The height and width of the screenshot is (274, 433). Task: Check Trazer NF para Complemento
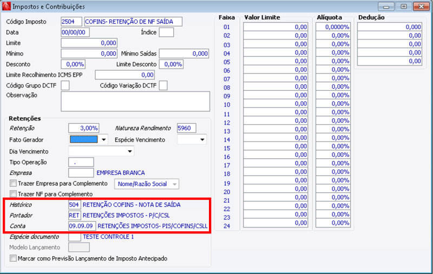[x=13, y=194]
